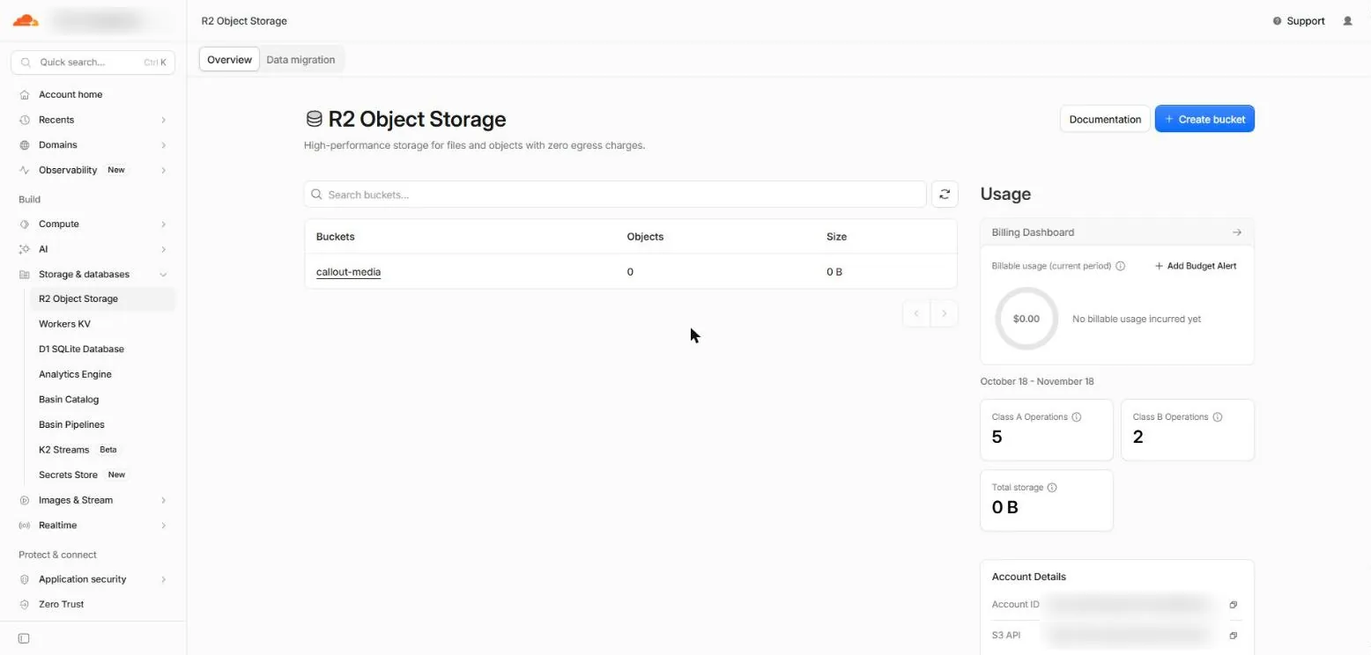Click the Support link
Image resolution: width=1371 pixels, height=655 pixels.
coord(1299,21)
